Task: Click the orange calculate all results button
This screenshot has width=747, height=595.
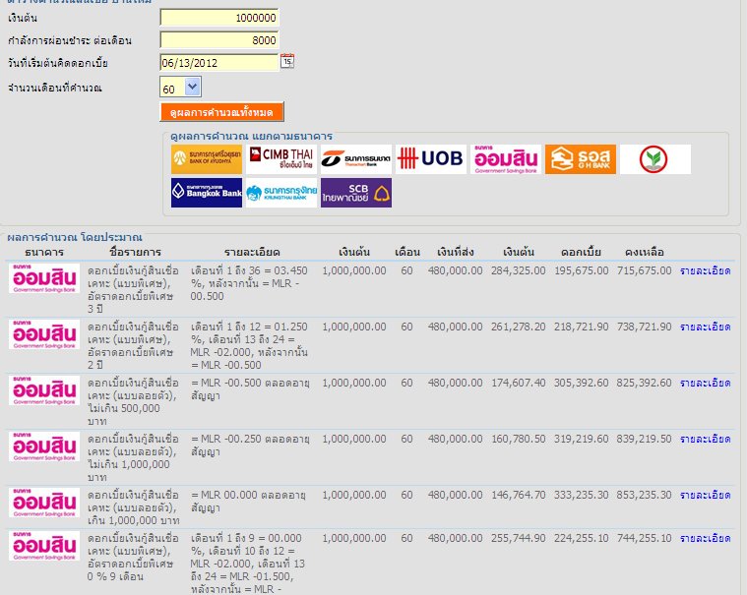Action: (221, 112)
